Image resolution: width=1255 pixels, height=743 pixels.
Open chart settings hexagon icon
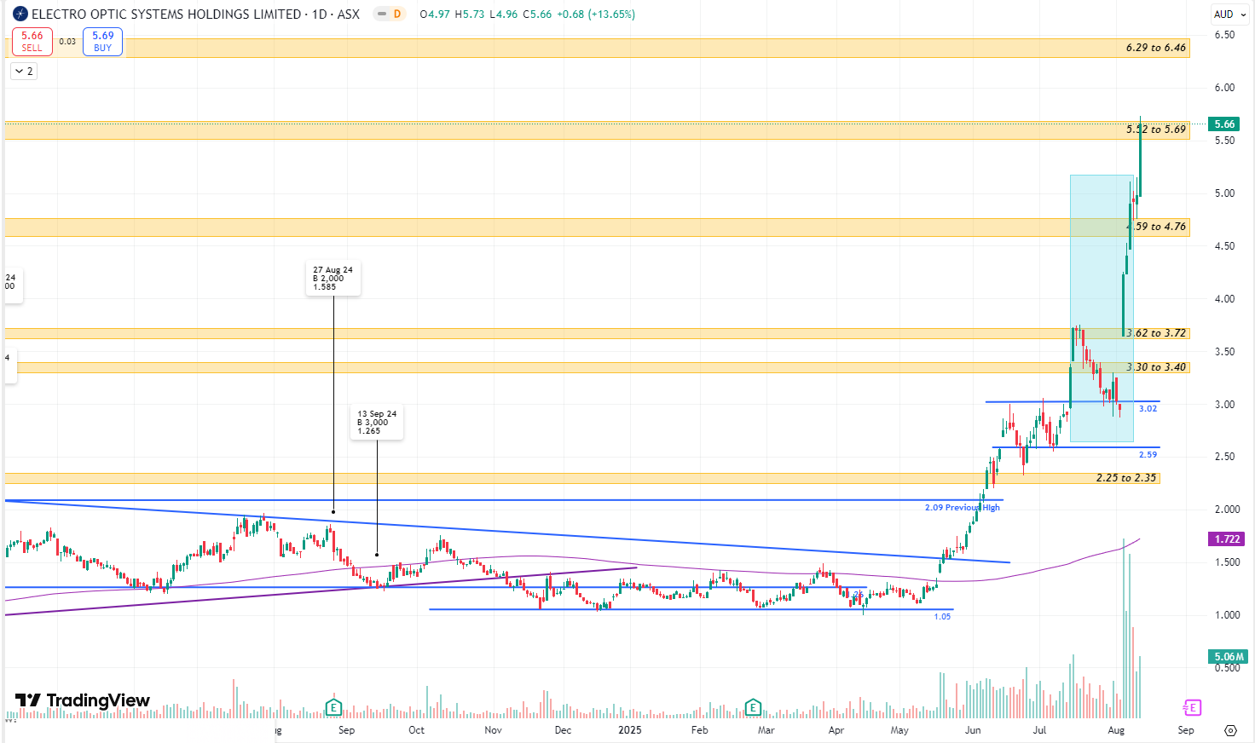[x=1230, y=730]
